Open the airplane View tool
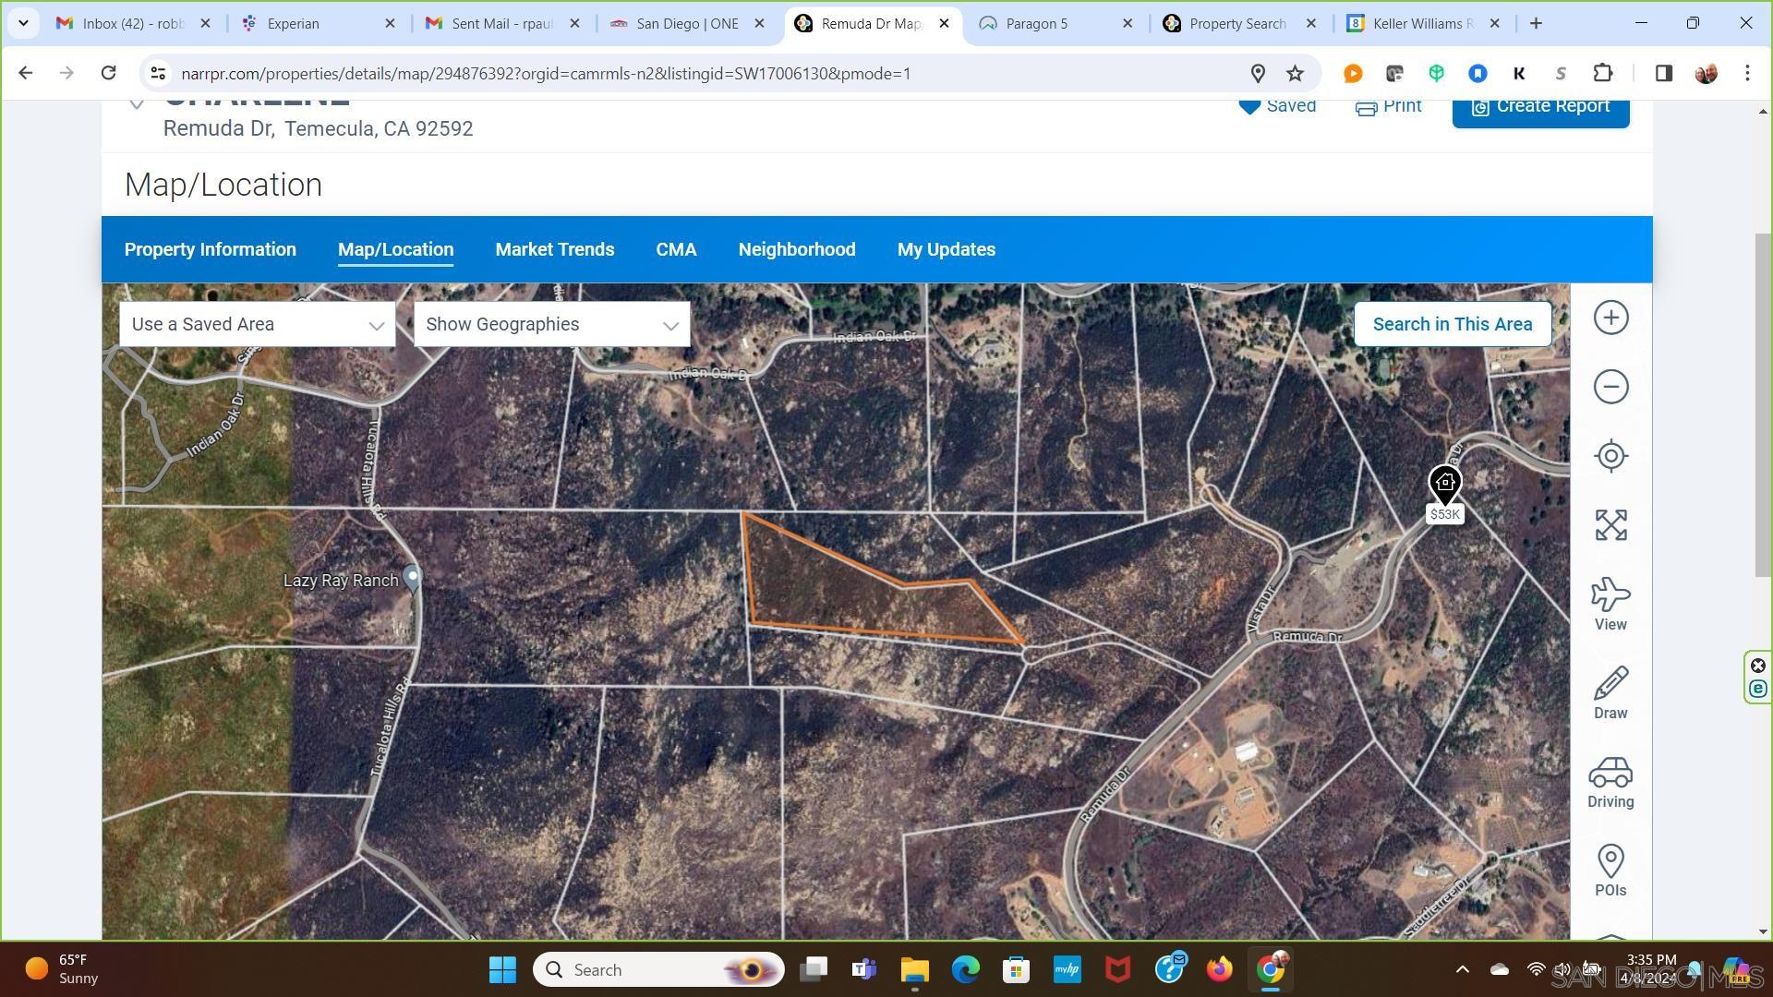Image resolution: width=1773 pixels, height=997 pixels. (x=1610, y=604)
